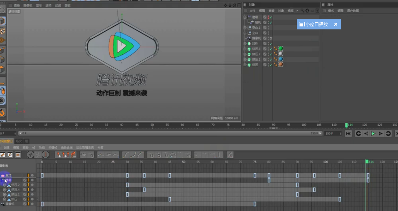
Task: Toggle the layer square of 挤压.2 object
Action: point(265,54)
